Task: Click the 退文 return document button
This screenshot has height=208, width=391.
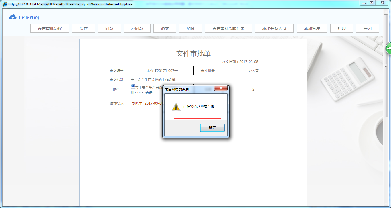Action: point(165,28)
